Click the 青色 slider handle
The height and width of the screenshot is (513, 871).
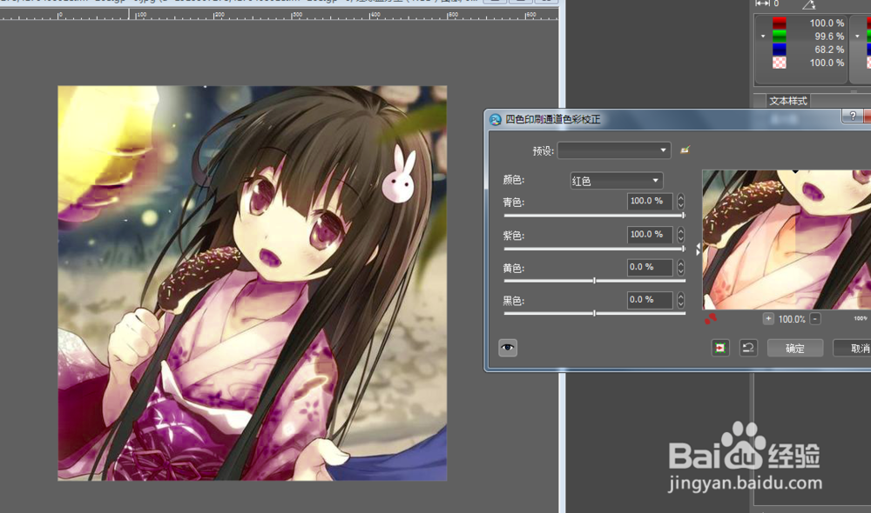pos(683,215)
